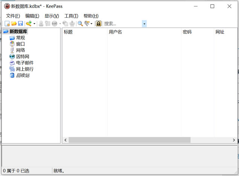Click the Find magnifier icon

point(80,23)
